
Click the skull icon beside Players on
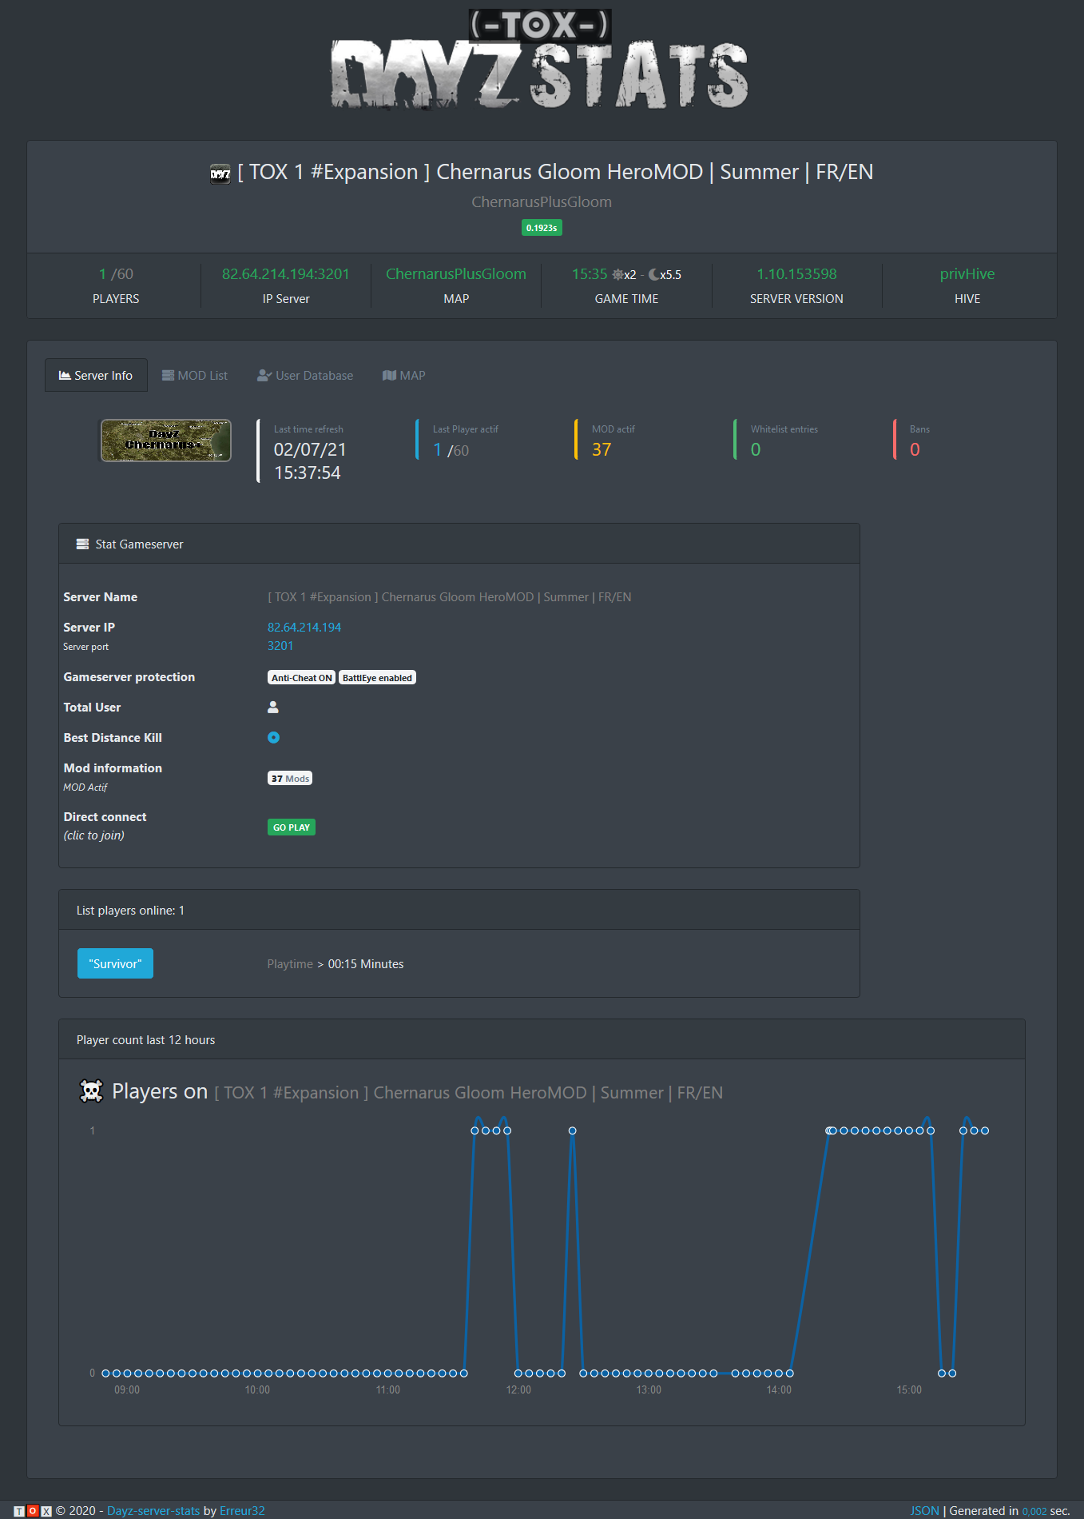tap(92, 1091)
